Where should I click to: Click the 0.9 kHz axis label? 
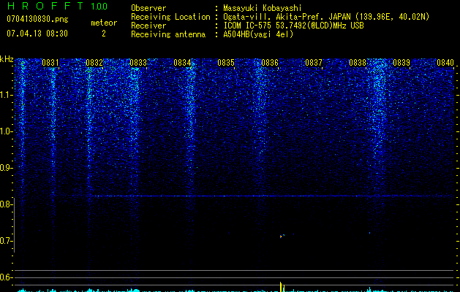coord(6,168)
